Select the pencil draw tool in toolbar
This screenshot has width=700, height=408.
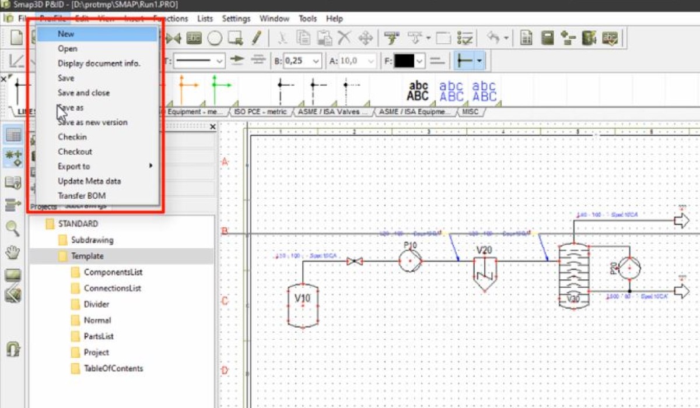[x=256, y=38]
